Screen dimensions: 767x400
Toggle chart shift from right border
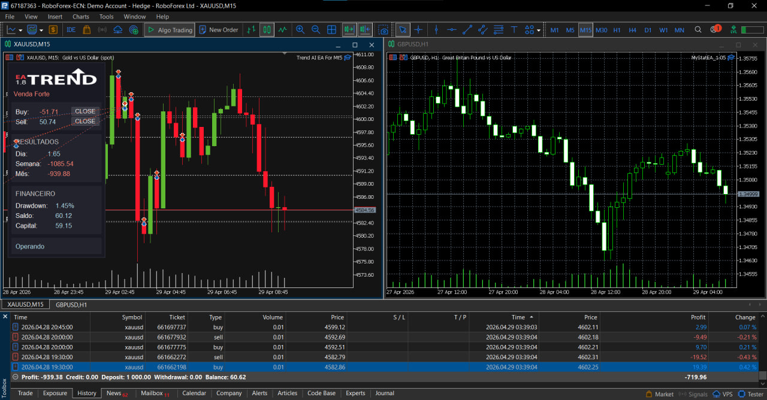point(364,30)
